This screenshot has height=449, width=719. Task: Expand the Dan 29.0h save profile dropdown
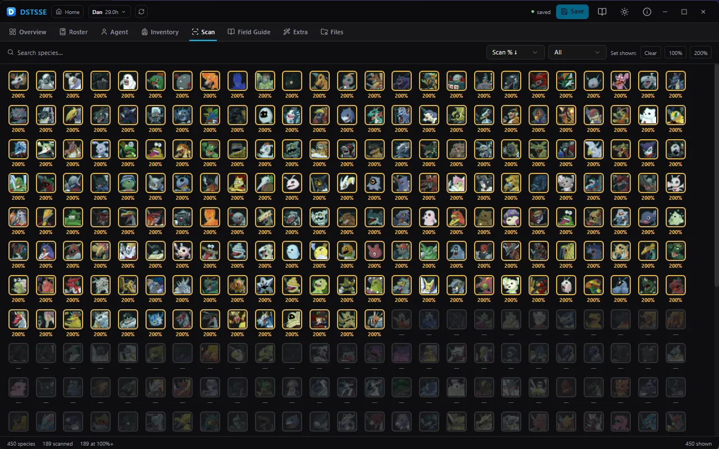tap(110, 12)
